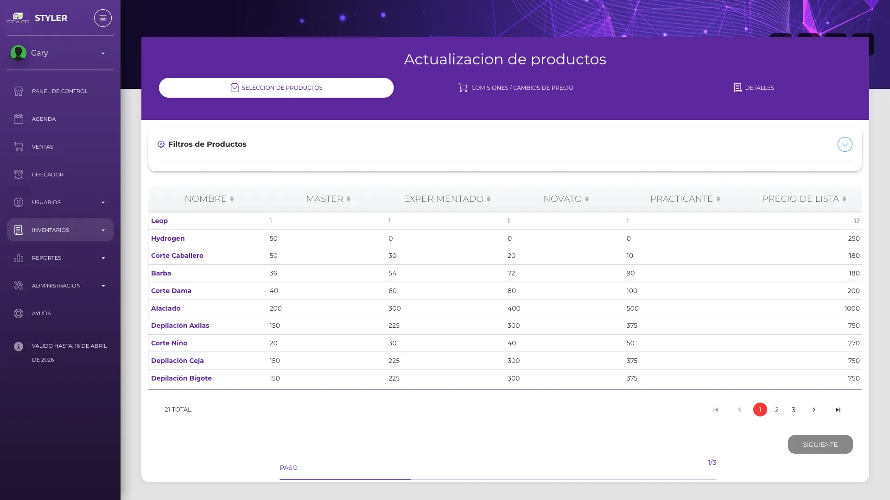Expand Filtros de Productos chevron
The width and height of the screenshot is (890, 500).
coord(845,144)
